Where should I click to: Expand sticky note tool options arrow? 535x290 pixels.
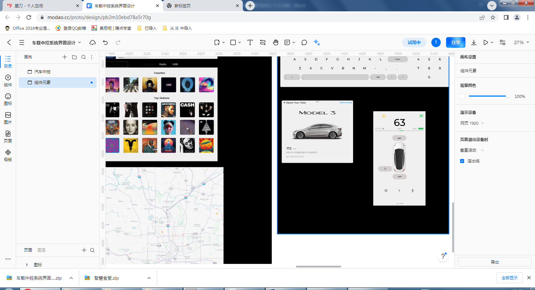pos(294,42)
